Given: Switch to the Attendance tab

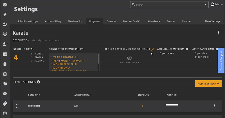Looking at the screenshot, I should click(x=154, y=21).
